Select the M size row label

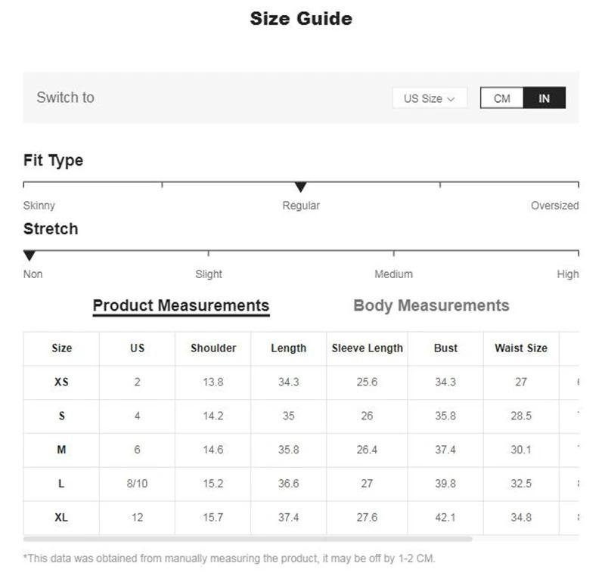61,450
